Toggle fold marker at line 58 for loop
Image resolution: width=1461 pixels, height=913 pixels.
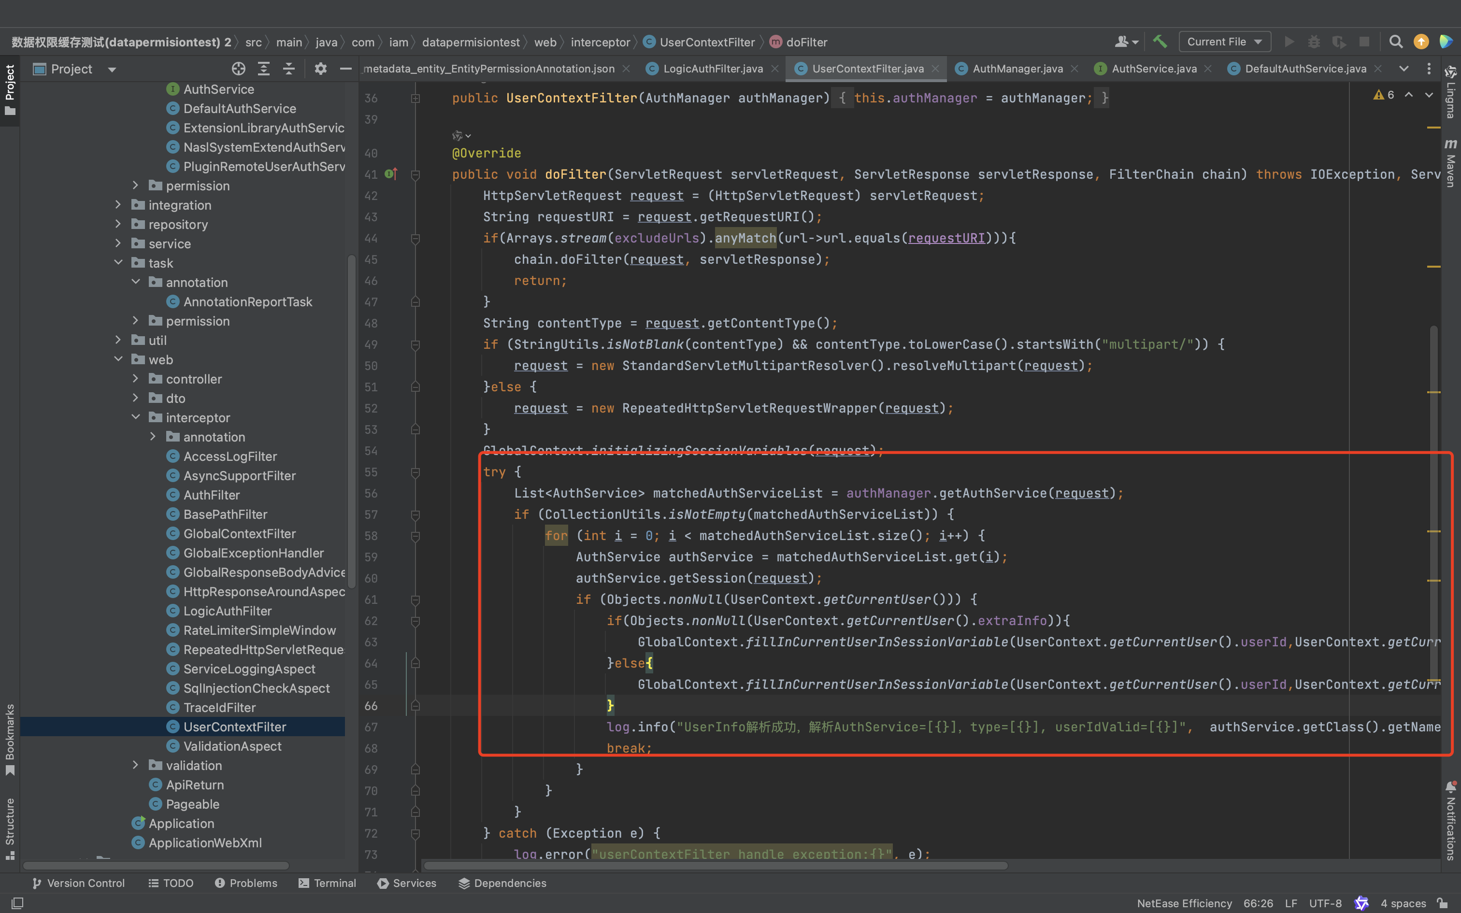415,536
